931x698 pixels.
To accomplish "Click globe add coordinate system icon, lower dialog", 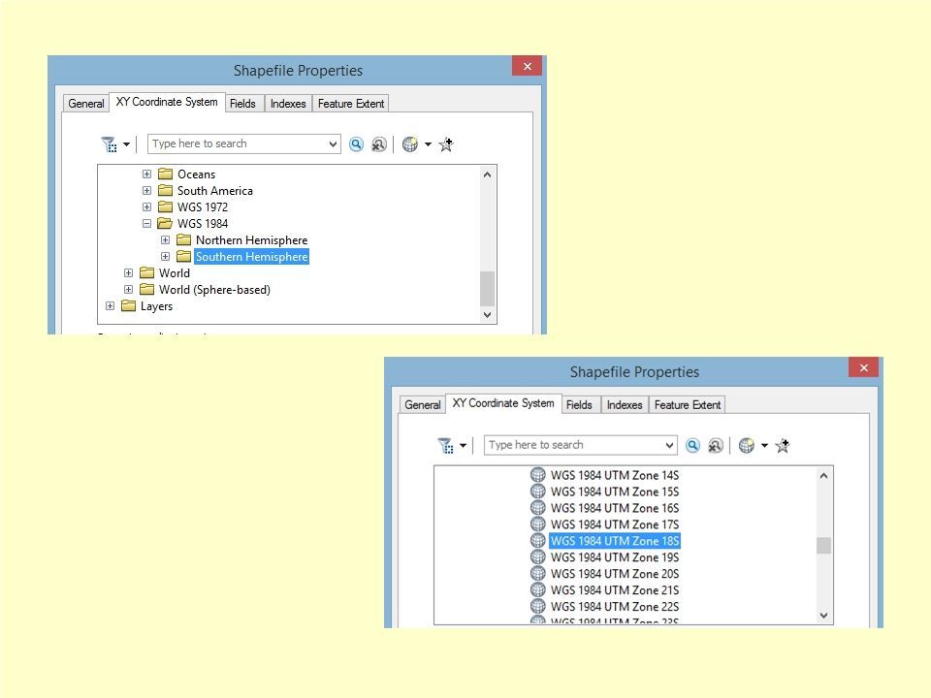I will (747, 446).
